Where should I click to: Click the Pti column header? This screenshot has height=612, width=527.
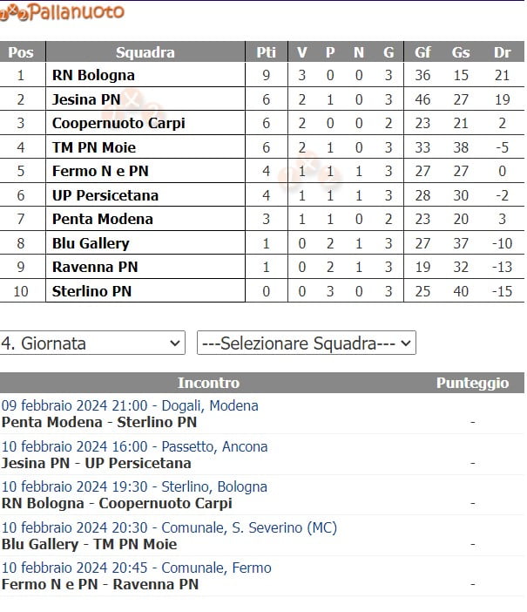(x=266, y=52)
